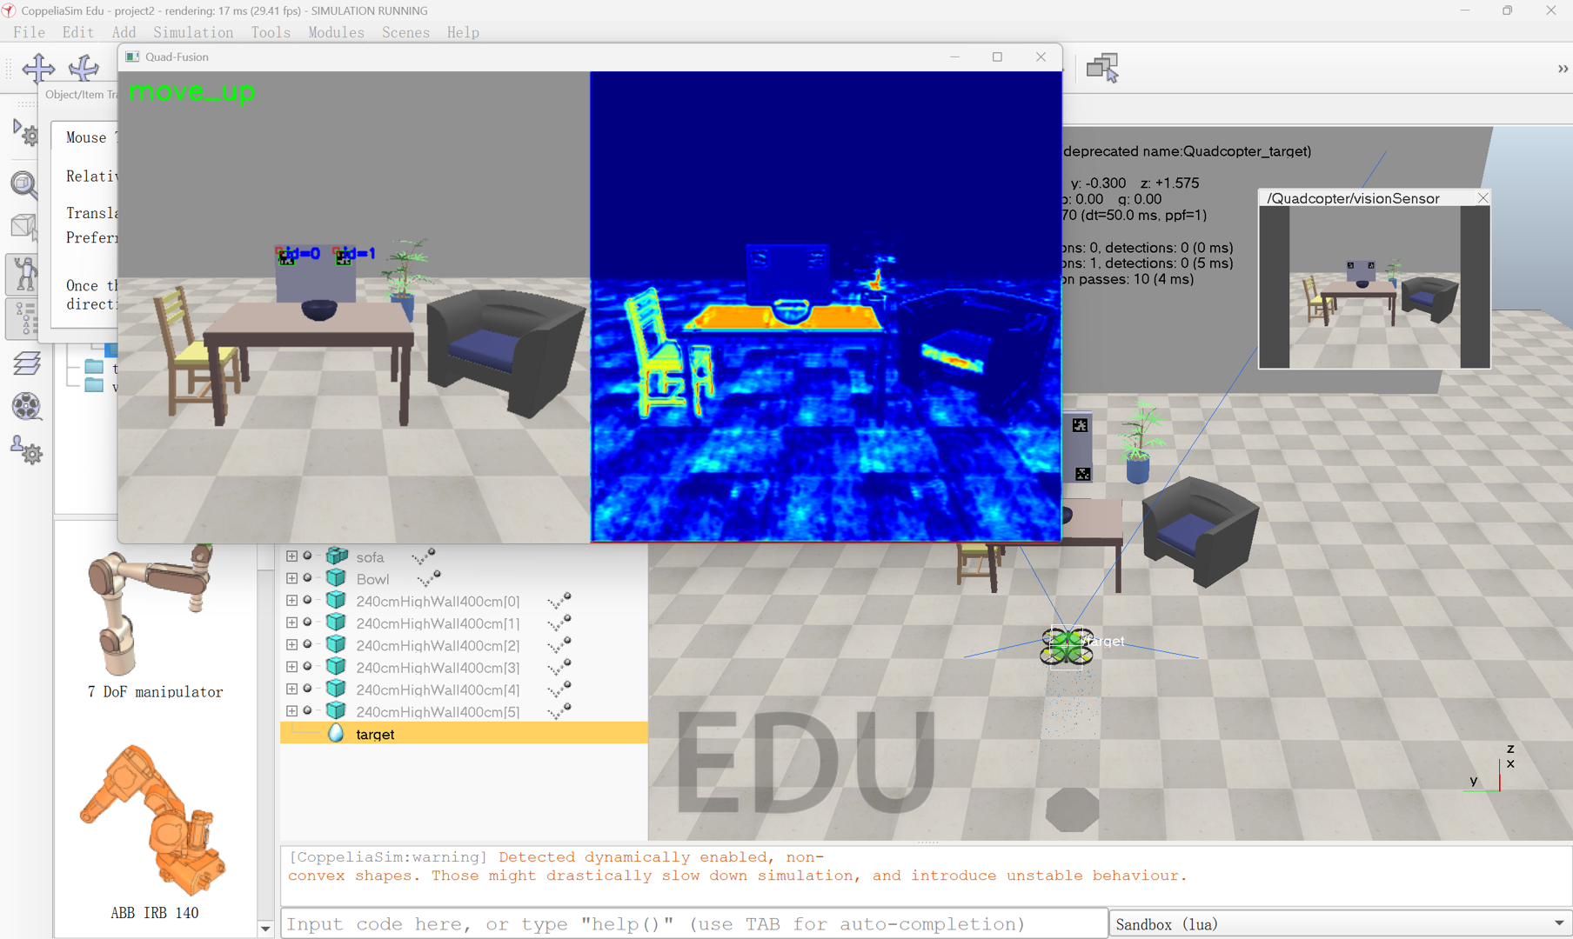Click the "move_up" overlay text in Quad-Fusion
This screenshot has width=1573, height=939.
(x=191, y=91)
